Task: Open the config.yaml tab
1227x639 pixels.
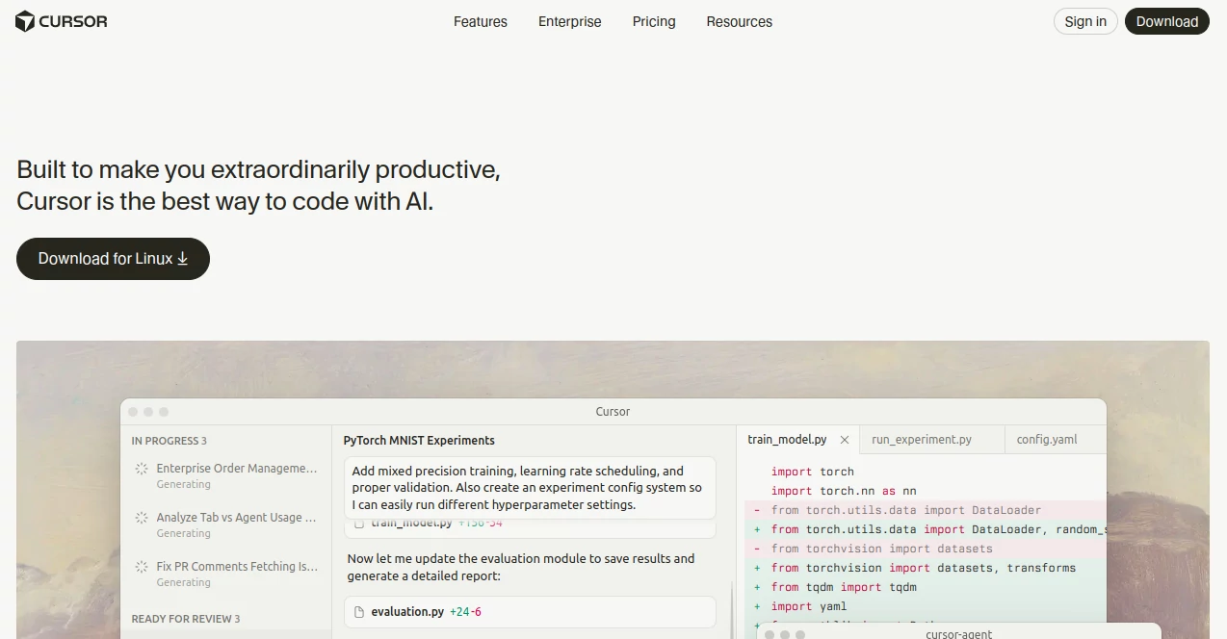Action: [x=1046, y=439]
